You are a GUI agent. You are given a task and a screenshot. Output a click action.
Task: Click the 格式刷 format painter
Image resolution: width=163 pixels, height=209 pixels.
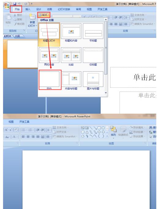tap(19, 24)
